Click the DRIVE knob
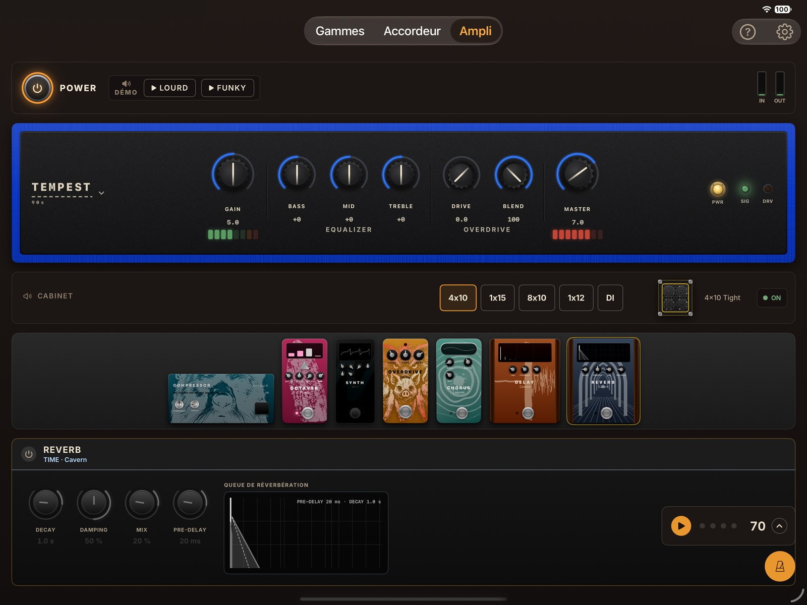This screenshot has width=807, height=605. (x=461, y=174)
